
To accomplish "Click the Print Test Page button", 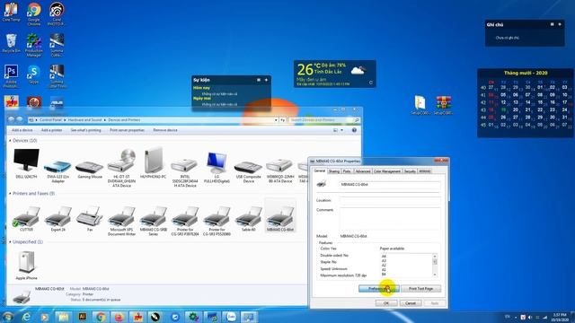I will [421, 289].
